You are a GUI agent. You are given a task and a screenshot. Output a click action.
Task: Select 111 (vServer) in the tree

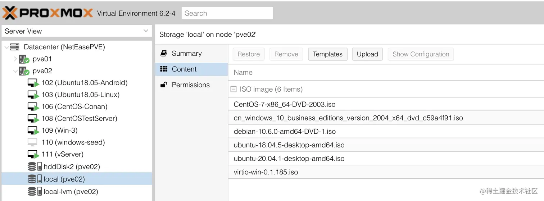pyautogui.click(x=62, y=154)
